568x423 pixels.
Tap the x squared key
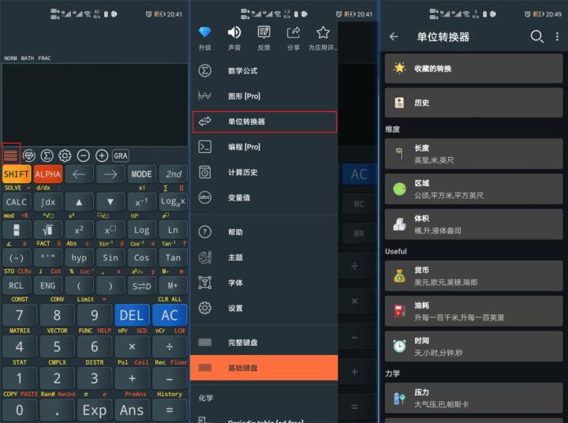click(79, 230)
